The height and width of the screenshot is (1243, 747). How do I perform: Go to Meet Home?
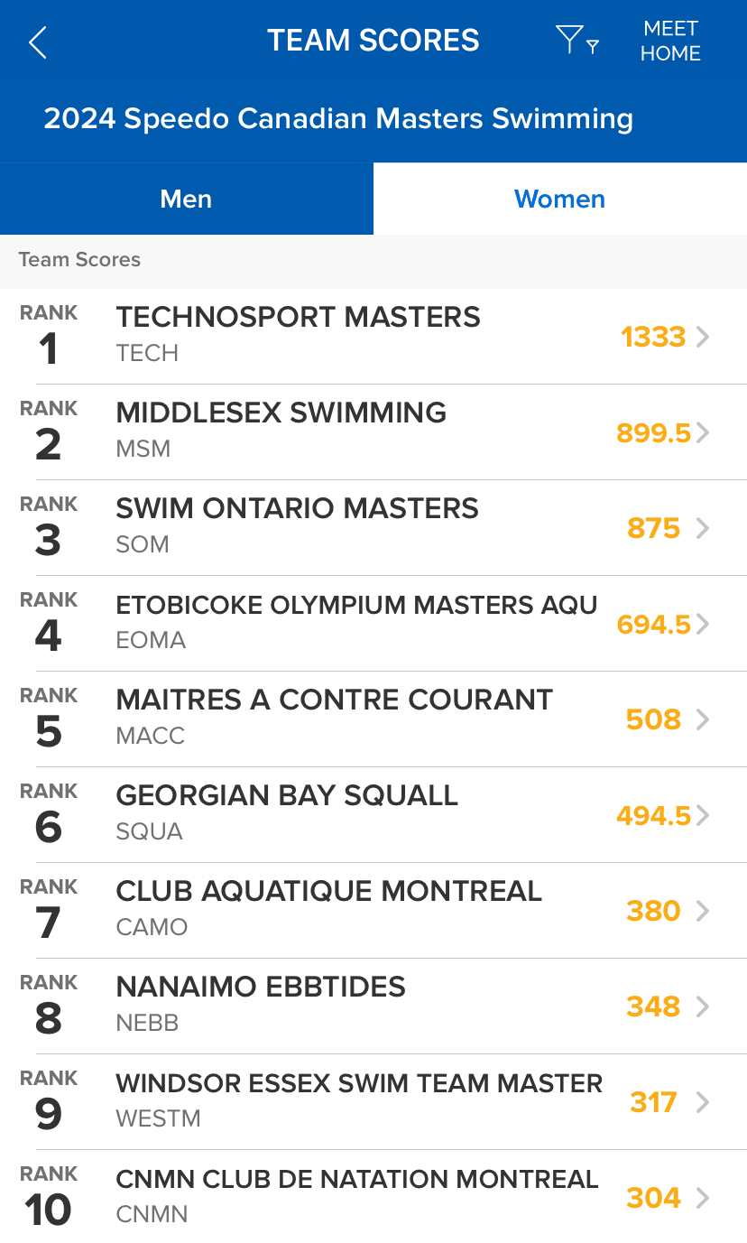coord(670,42)
